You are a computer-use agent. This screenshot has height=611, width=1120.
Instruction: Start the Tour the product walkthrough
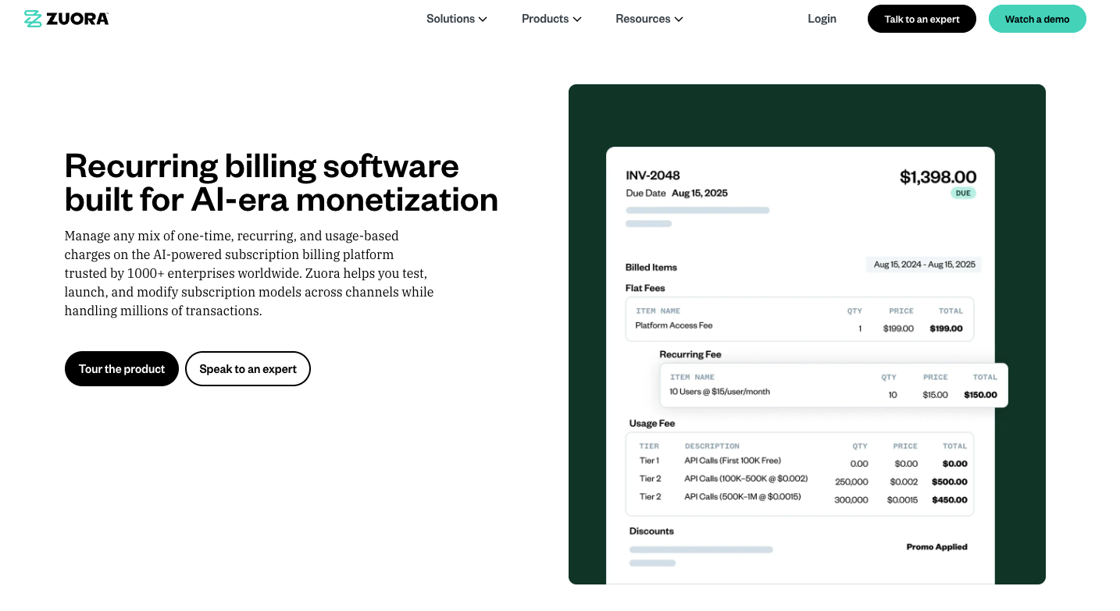tap(122, 368)
